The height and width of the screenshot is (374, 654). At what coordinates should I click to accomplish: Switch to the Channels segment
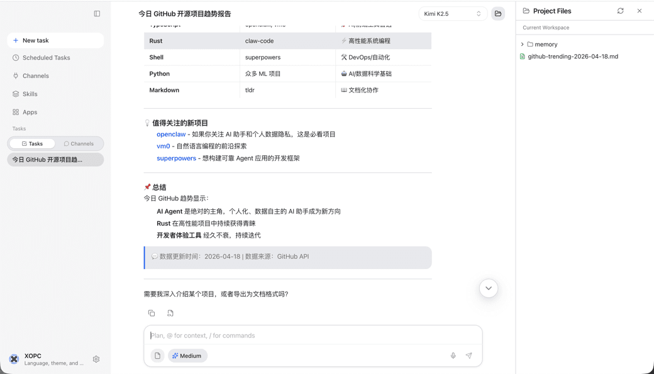tap(80, 143)
